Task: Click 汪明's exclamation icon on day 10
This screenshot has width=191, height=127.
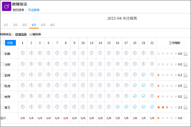Action: click(x=83, y=64)
